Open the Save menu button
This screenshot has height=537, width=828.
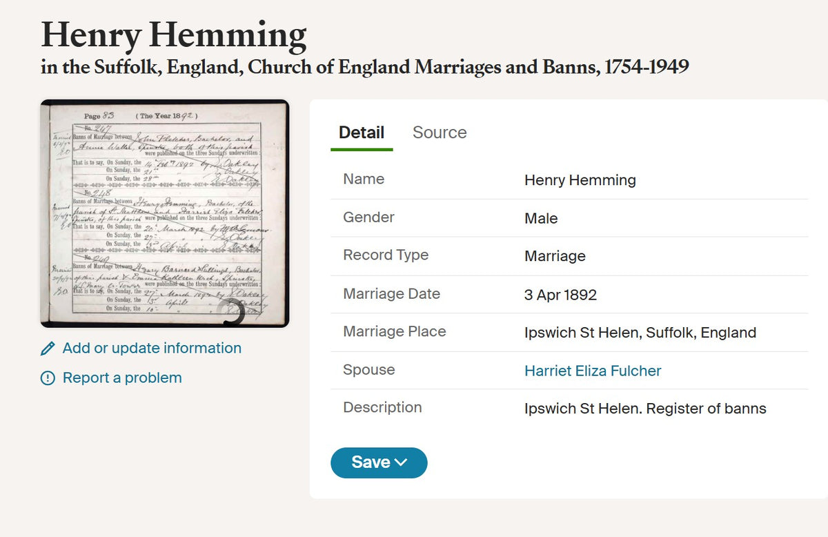379,462
